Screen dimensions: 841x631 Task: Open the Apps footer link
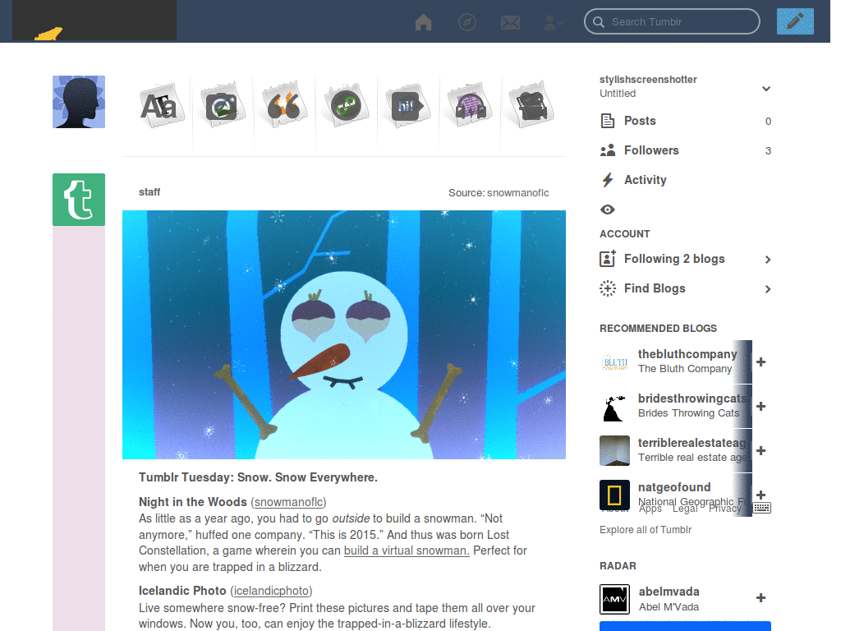click(x=650, y=509)
